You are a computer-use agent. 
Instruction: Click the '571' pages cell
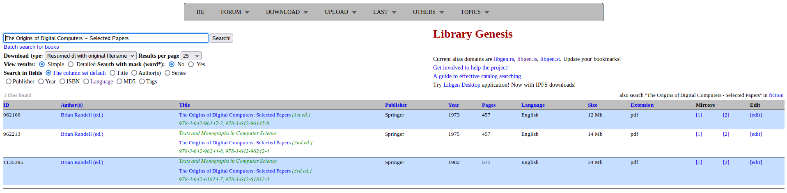tap(486, 162)
